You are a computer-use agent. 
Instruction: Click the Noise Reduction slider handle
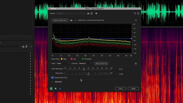(x=84, y=70)
